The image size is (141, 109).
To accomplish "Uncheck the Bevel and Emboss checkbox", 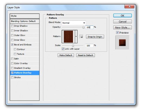I will coord(12,44).
